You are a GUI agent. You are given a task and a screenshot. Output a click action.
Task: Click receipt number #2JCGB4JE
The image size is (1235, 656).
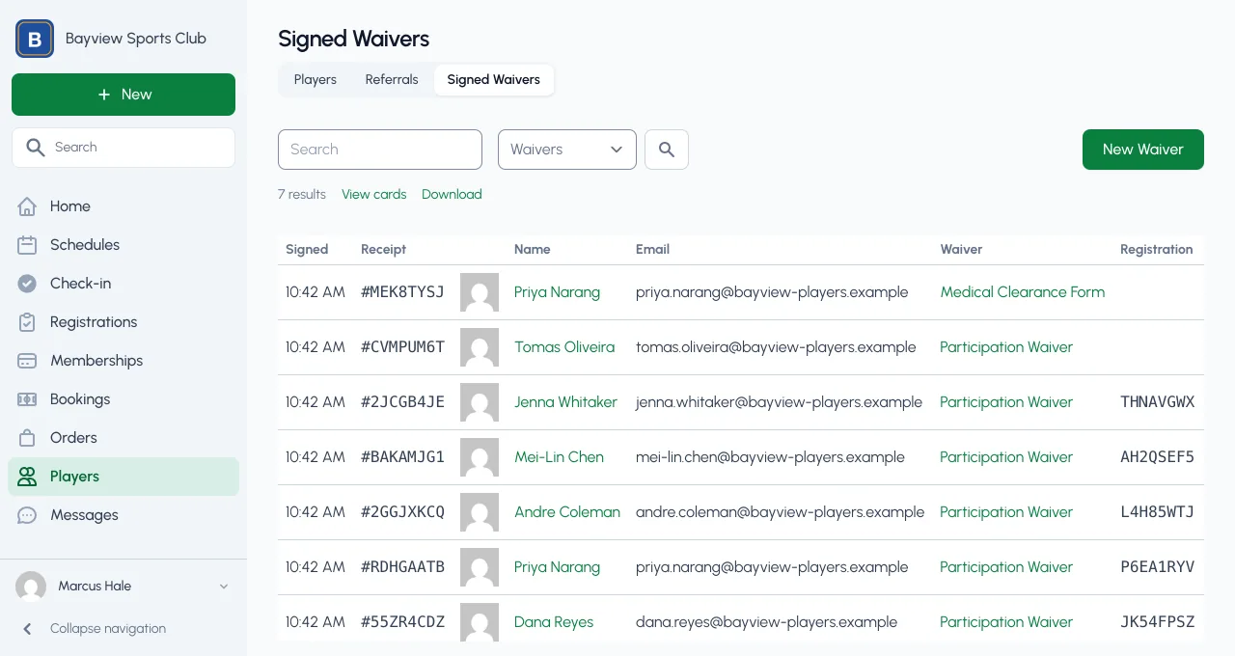pos(402,402)
